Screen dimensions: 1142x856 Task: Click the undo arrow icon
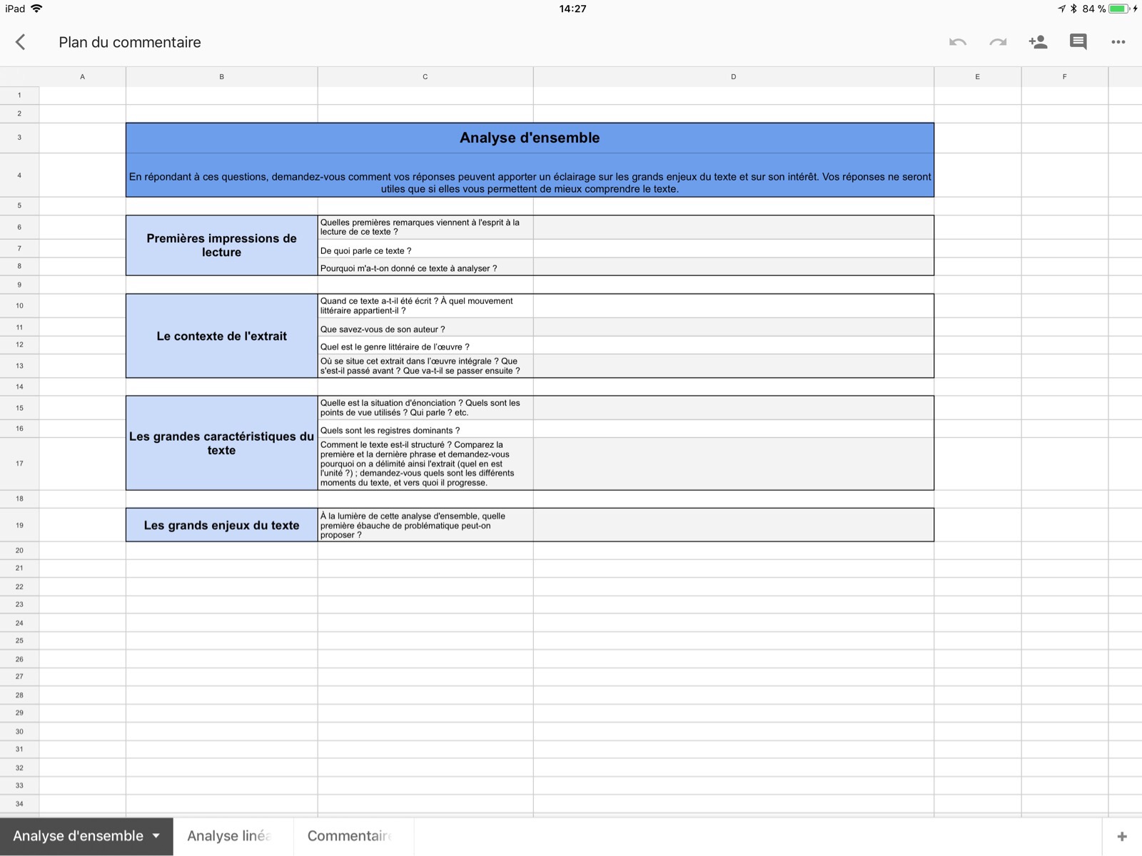(x=958, y=42)
